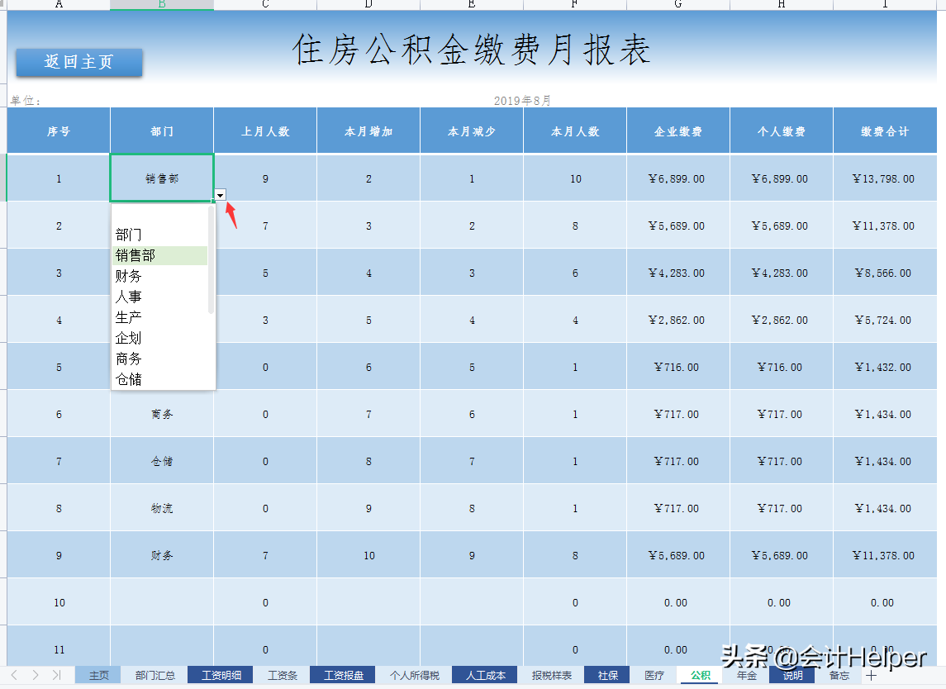Open the department dropdown arrow in cell B2
Viewport: 946px width, 689px height.
(x=220, y=196)
